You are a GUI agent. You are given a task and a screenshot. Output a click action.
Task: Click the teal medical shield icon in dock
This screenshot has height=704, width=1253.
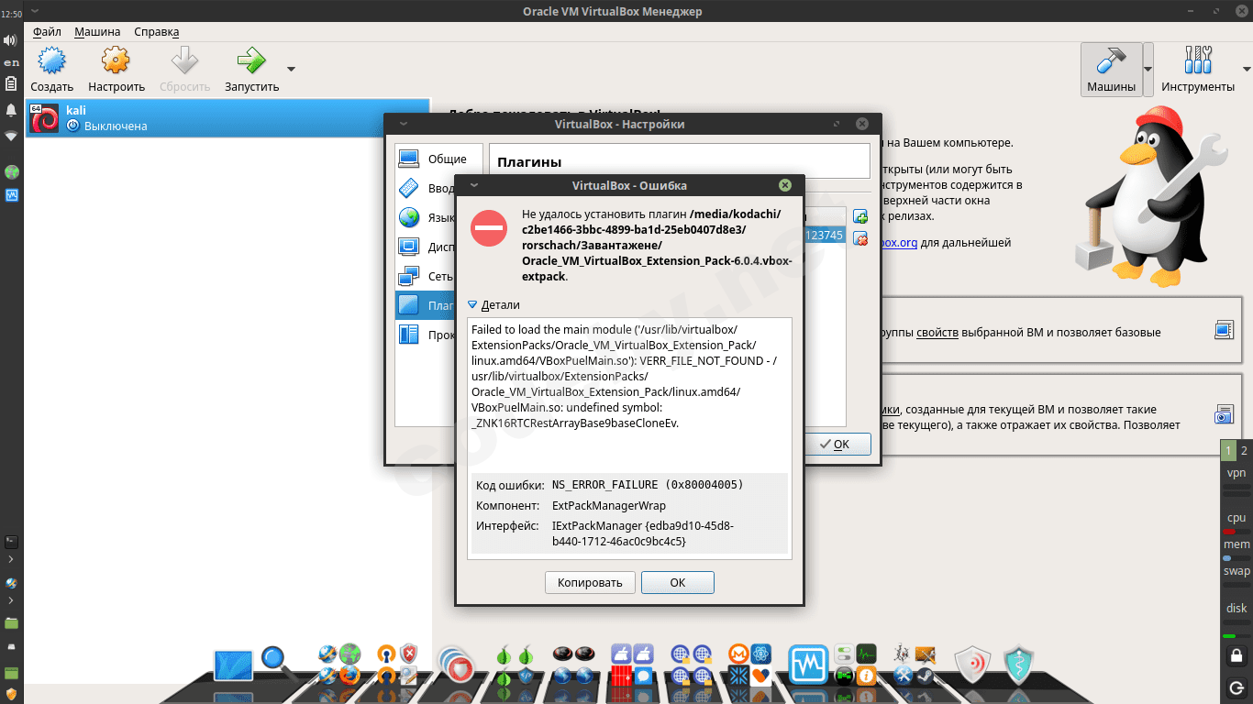(x=1018, y=665)
